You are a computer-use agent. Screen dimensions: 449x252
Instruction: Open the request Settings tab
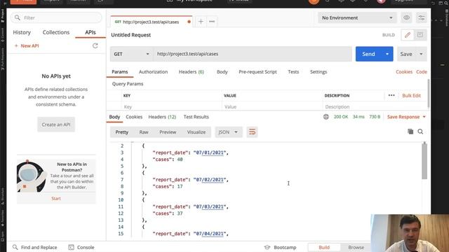pyautogui.click(x=319, y=71)
